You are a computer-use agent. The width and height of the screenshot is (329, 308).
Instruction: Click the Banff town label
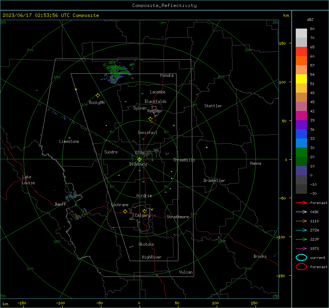point(60,204)
